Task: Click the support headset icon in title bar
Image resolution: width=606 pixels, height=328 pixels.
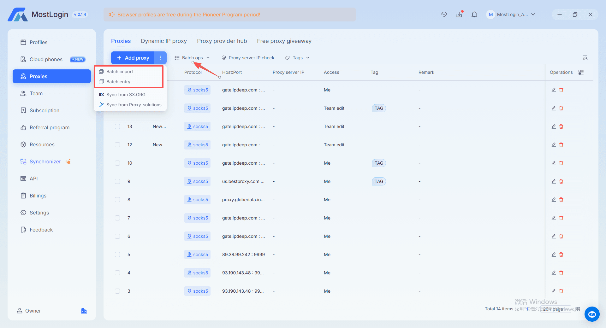Action: click(x=444, y=15)
